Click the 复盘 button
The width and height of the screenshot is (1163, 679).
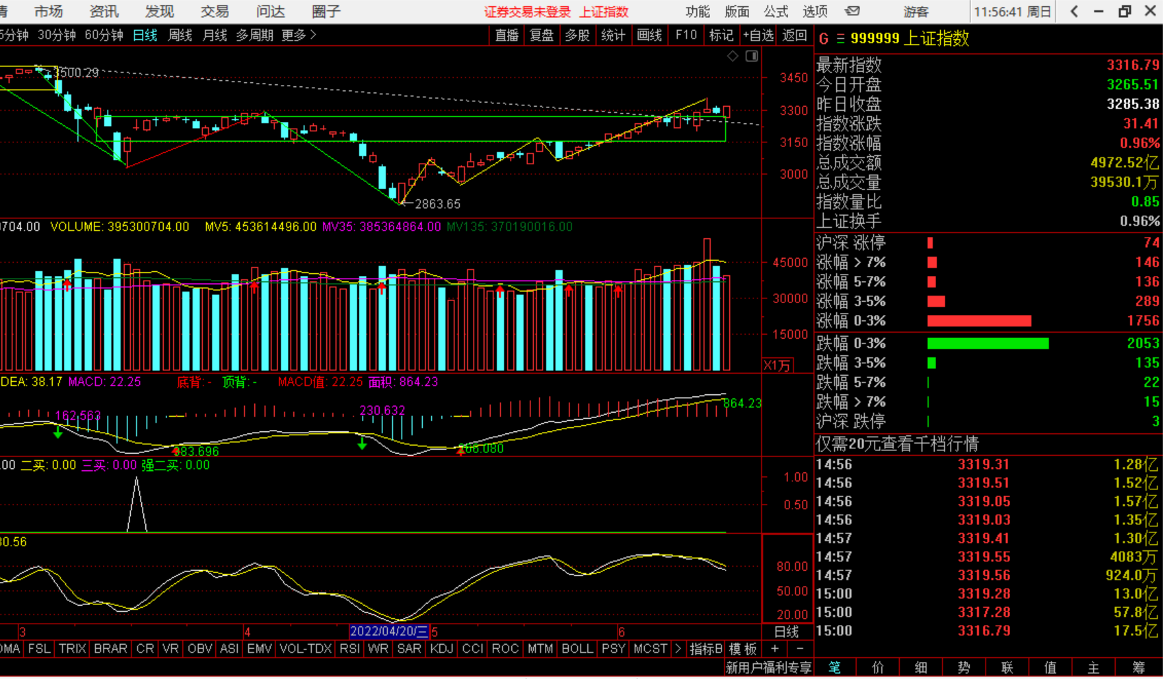tap(542, 35)
